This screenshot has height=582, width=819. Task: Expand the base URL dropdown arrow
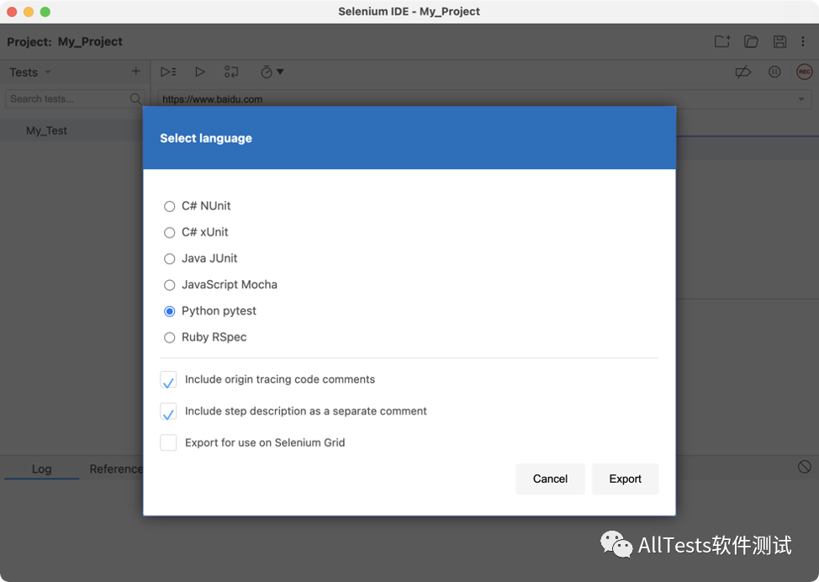click(801, 98)
